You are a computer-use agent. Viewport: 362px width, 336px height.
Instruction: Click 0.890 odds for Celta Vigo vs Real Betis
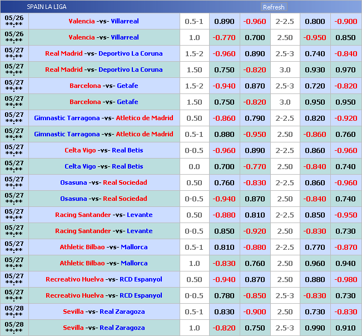pyautogui.click(x=255, y=150)
